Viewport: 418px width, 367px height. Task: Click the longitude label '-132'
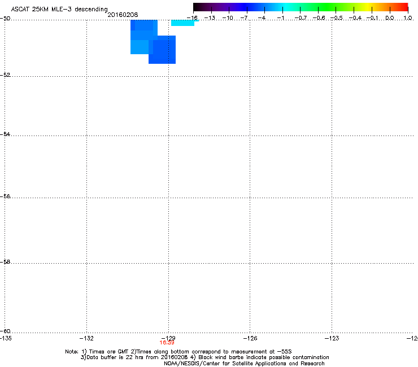coord(86,338)
